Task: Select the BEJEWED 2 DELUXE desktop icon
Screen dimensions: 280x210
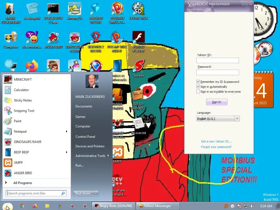Action: 96,42
